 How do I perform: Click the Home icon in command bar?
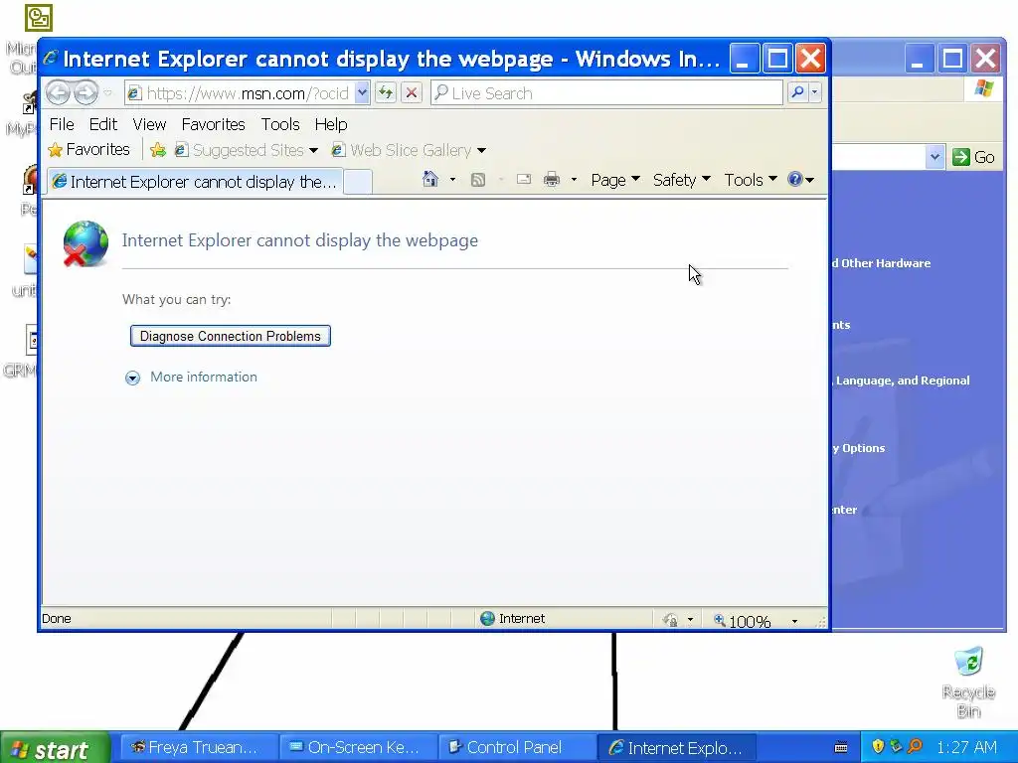coord(429,179)
